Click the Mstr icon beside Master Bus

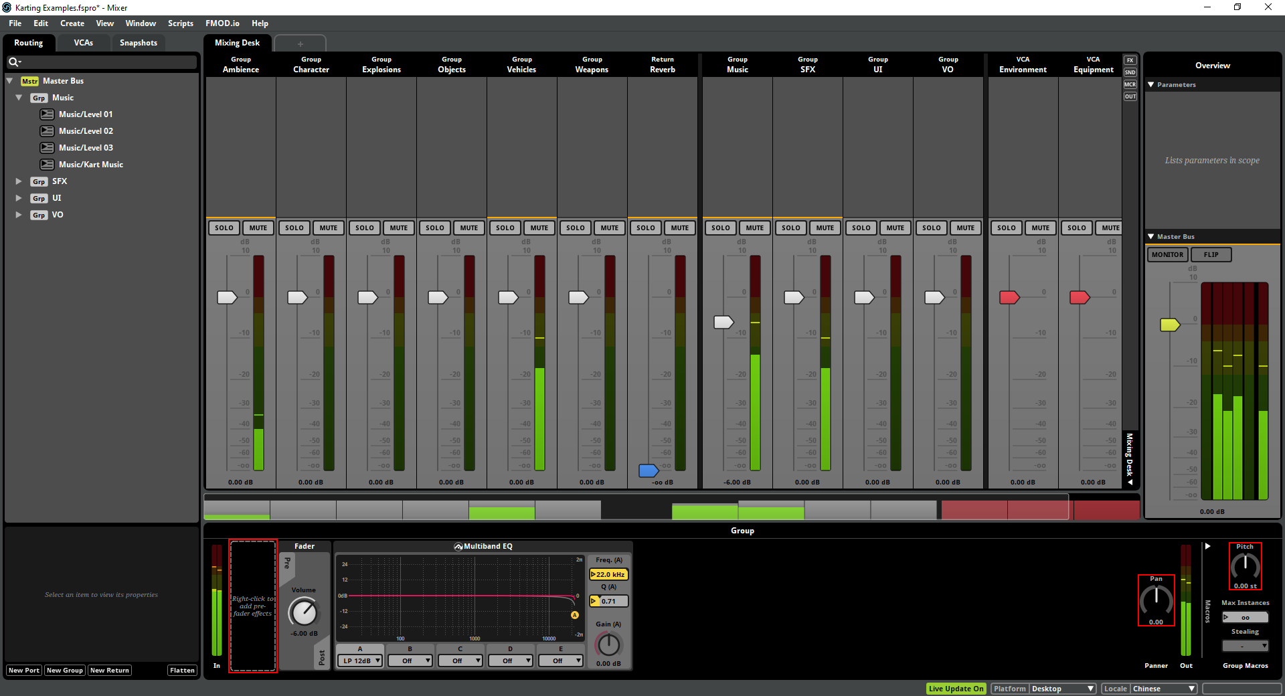pyautogui.click(x=29, y=80)
